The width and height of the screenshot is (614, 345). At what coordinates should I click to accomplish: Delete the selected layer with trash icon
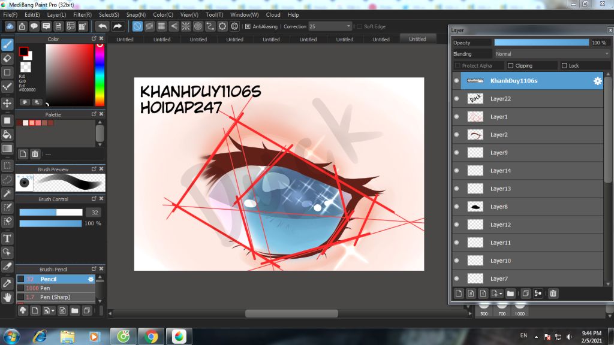tap(553, 293)
